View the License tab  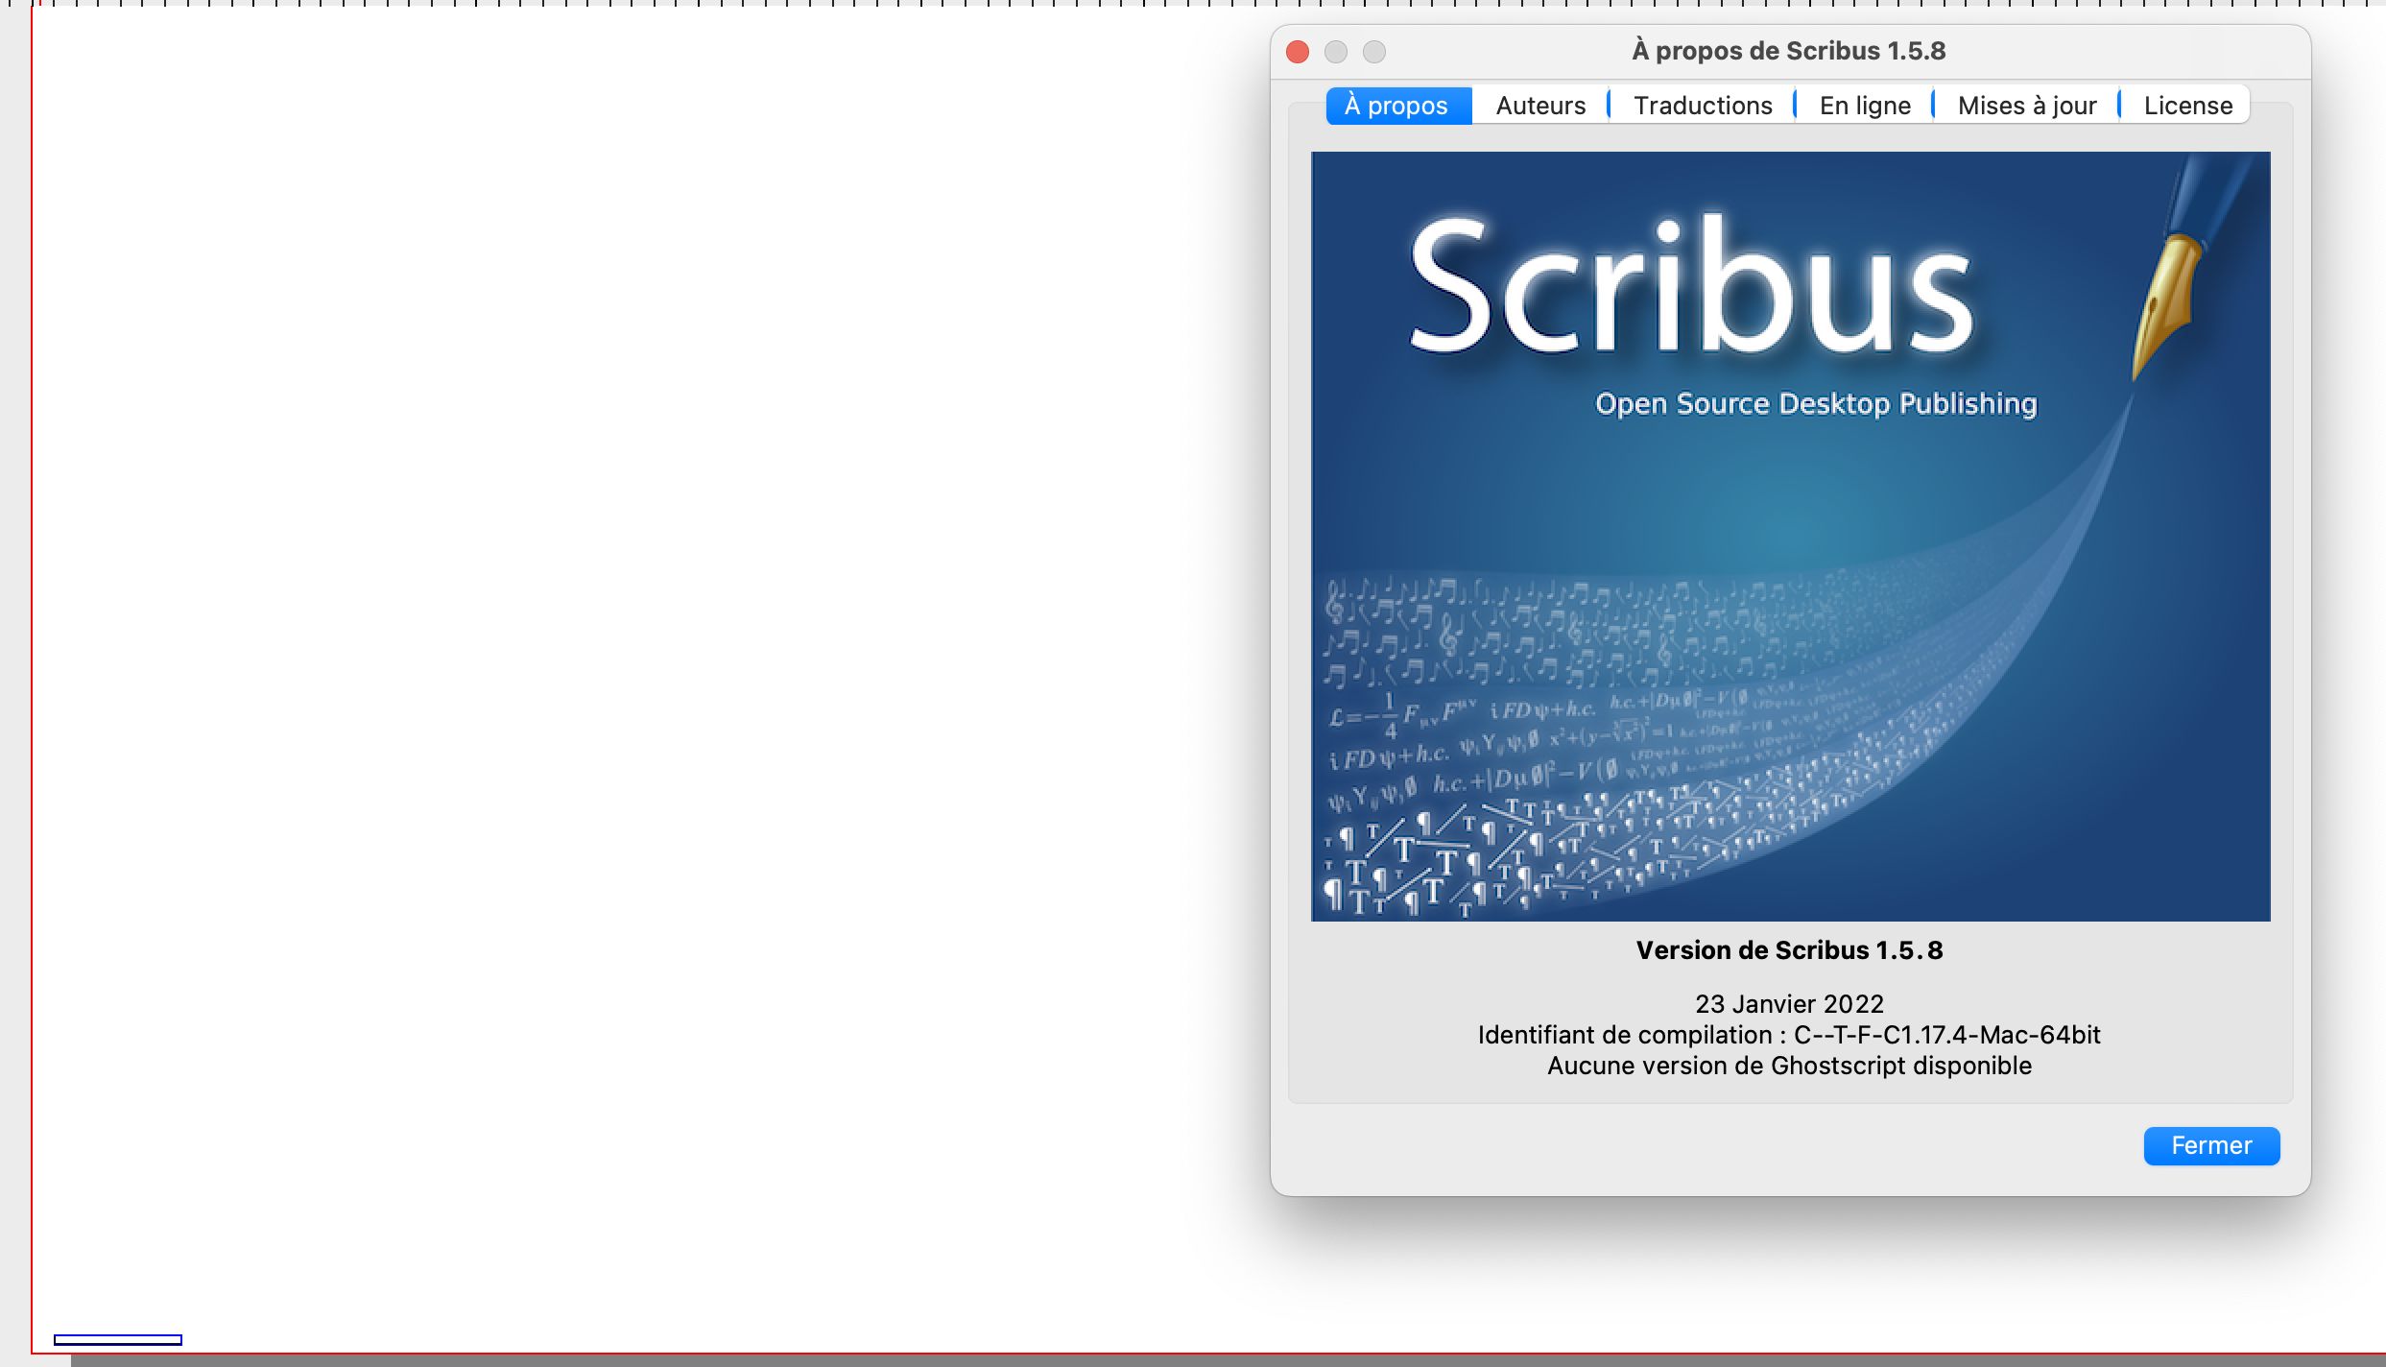point(2187,106)
